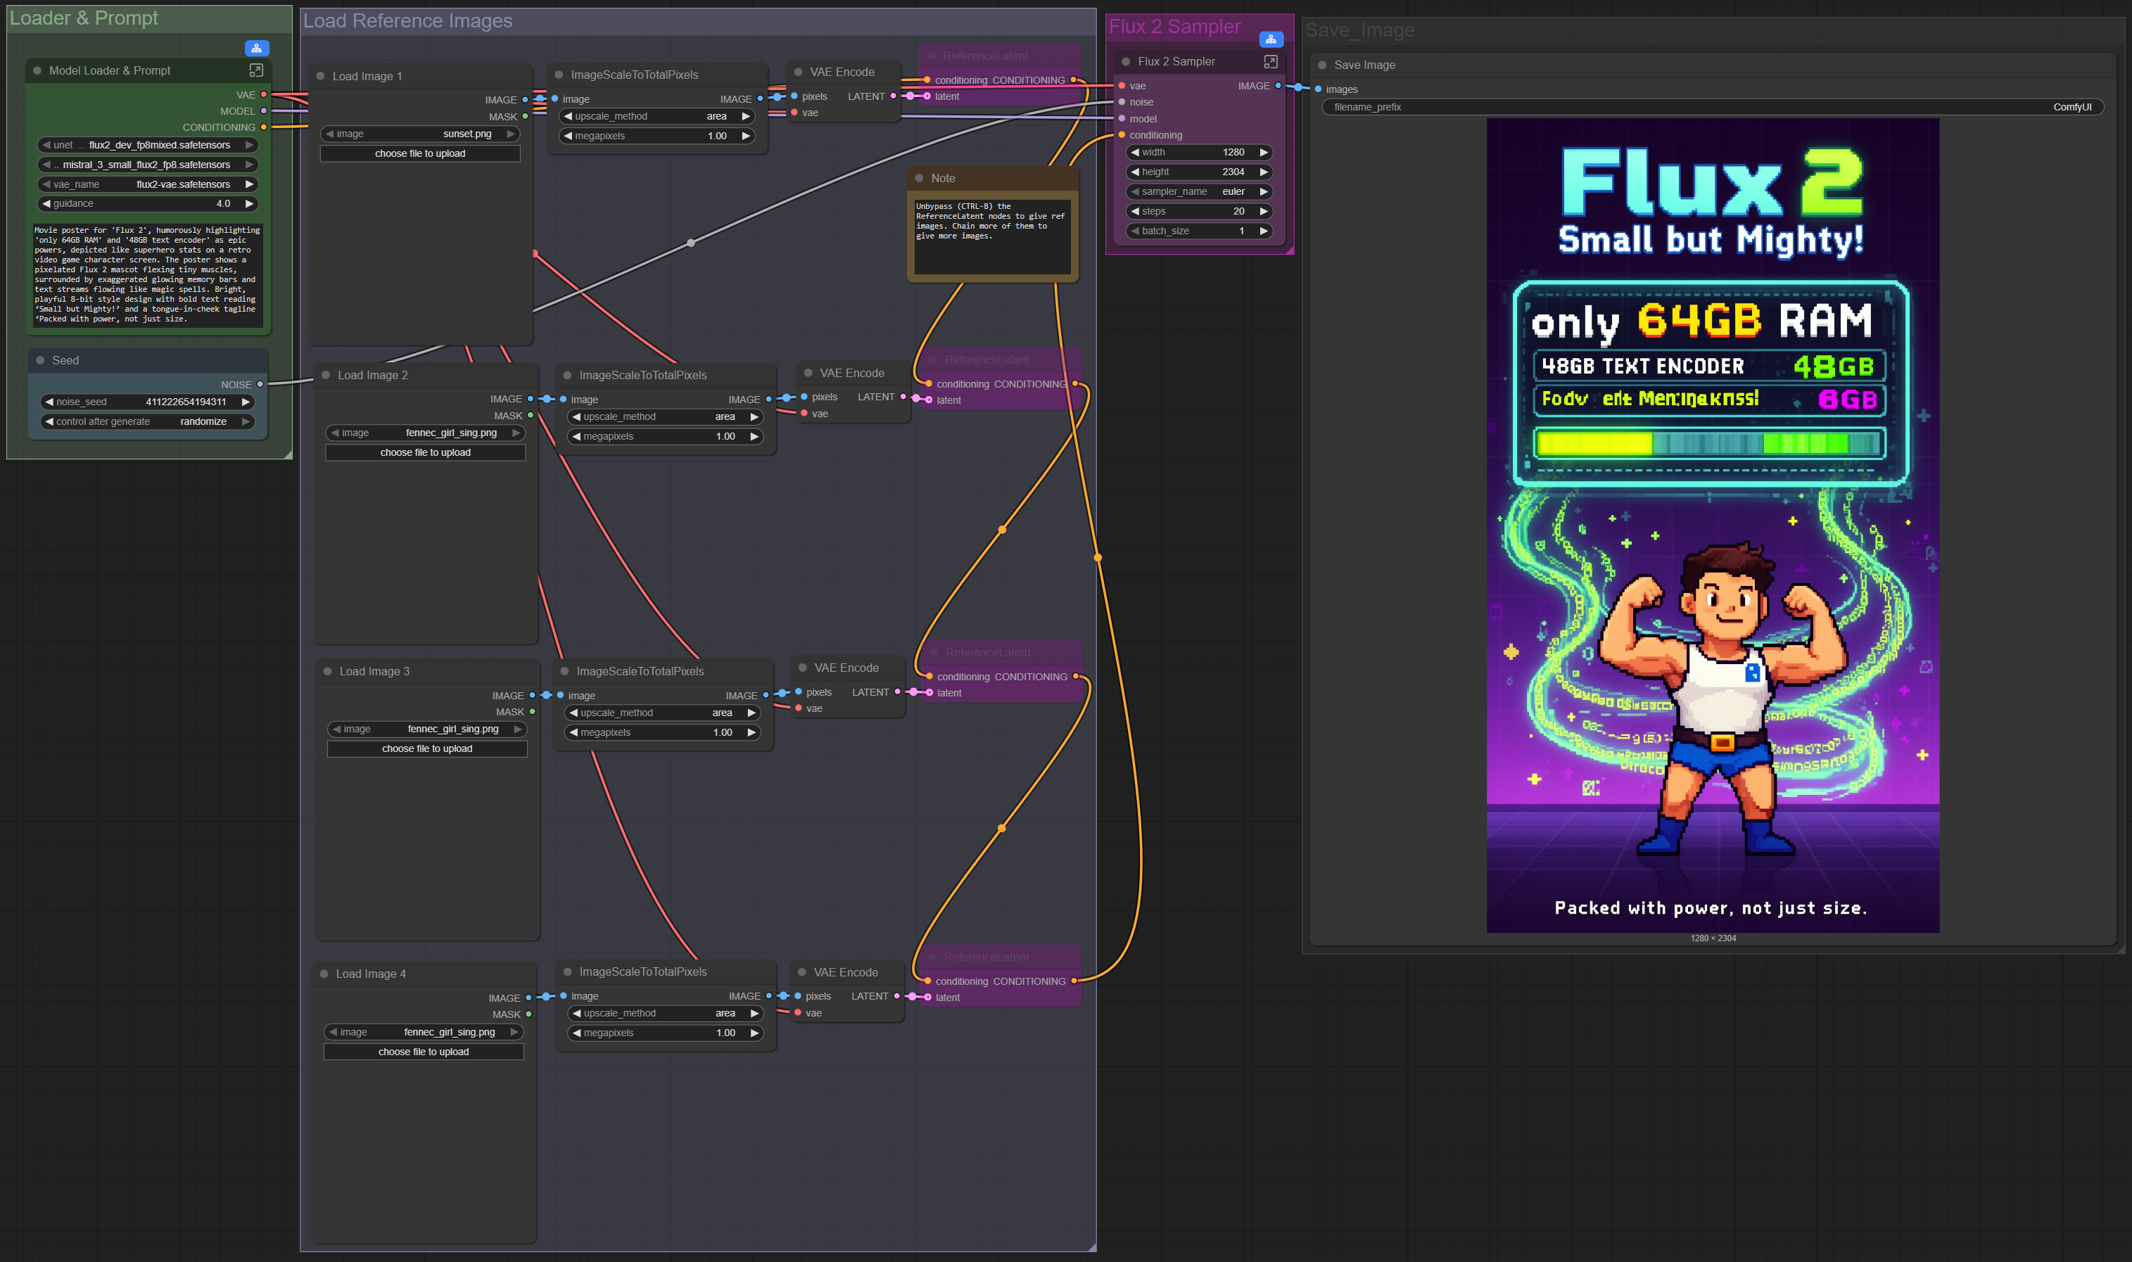Click the filename_prefix field in Save Image
This screenshot has width=2132, height=1262.
(1712, 107)
